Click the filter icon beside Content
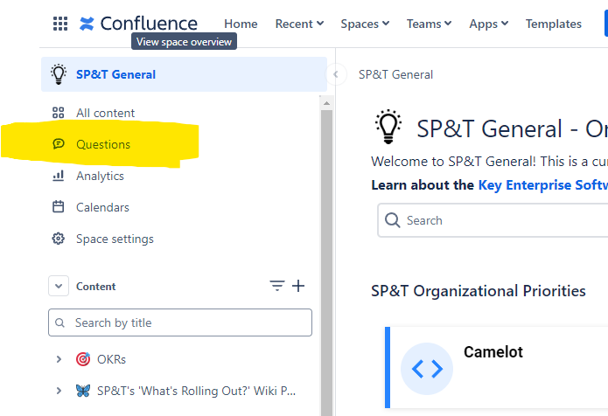This screenshot has width=608, height=416. click(277, 286)
